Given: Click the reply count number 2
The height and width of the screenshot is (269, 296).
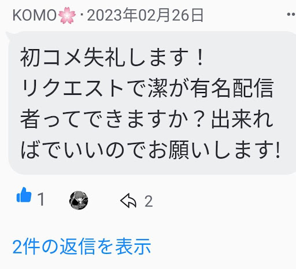Looking at the screenshot, I should 149,201.
